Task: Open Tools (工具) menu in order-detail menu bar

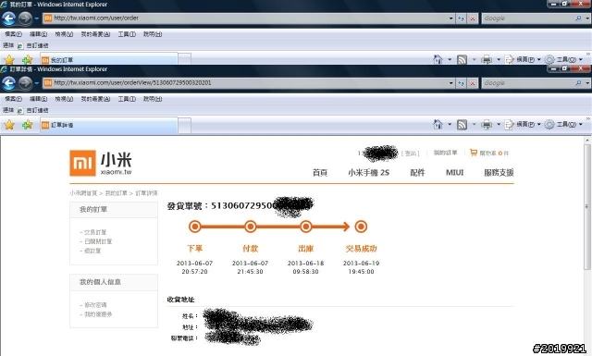Action: point(127,99)
